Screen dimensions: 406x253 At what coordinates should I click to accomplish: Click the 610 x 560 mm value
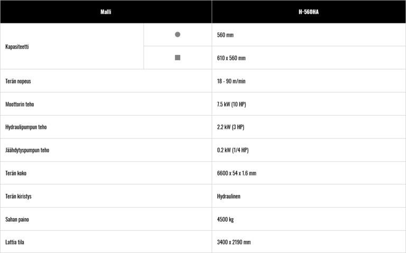[231, 58]
